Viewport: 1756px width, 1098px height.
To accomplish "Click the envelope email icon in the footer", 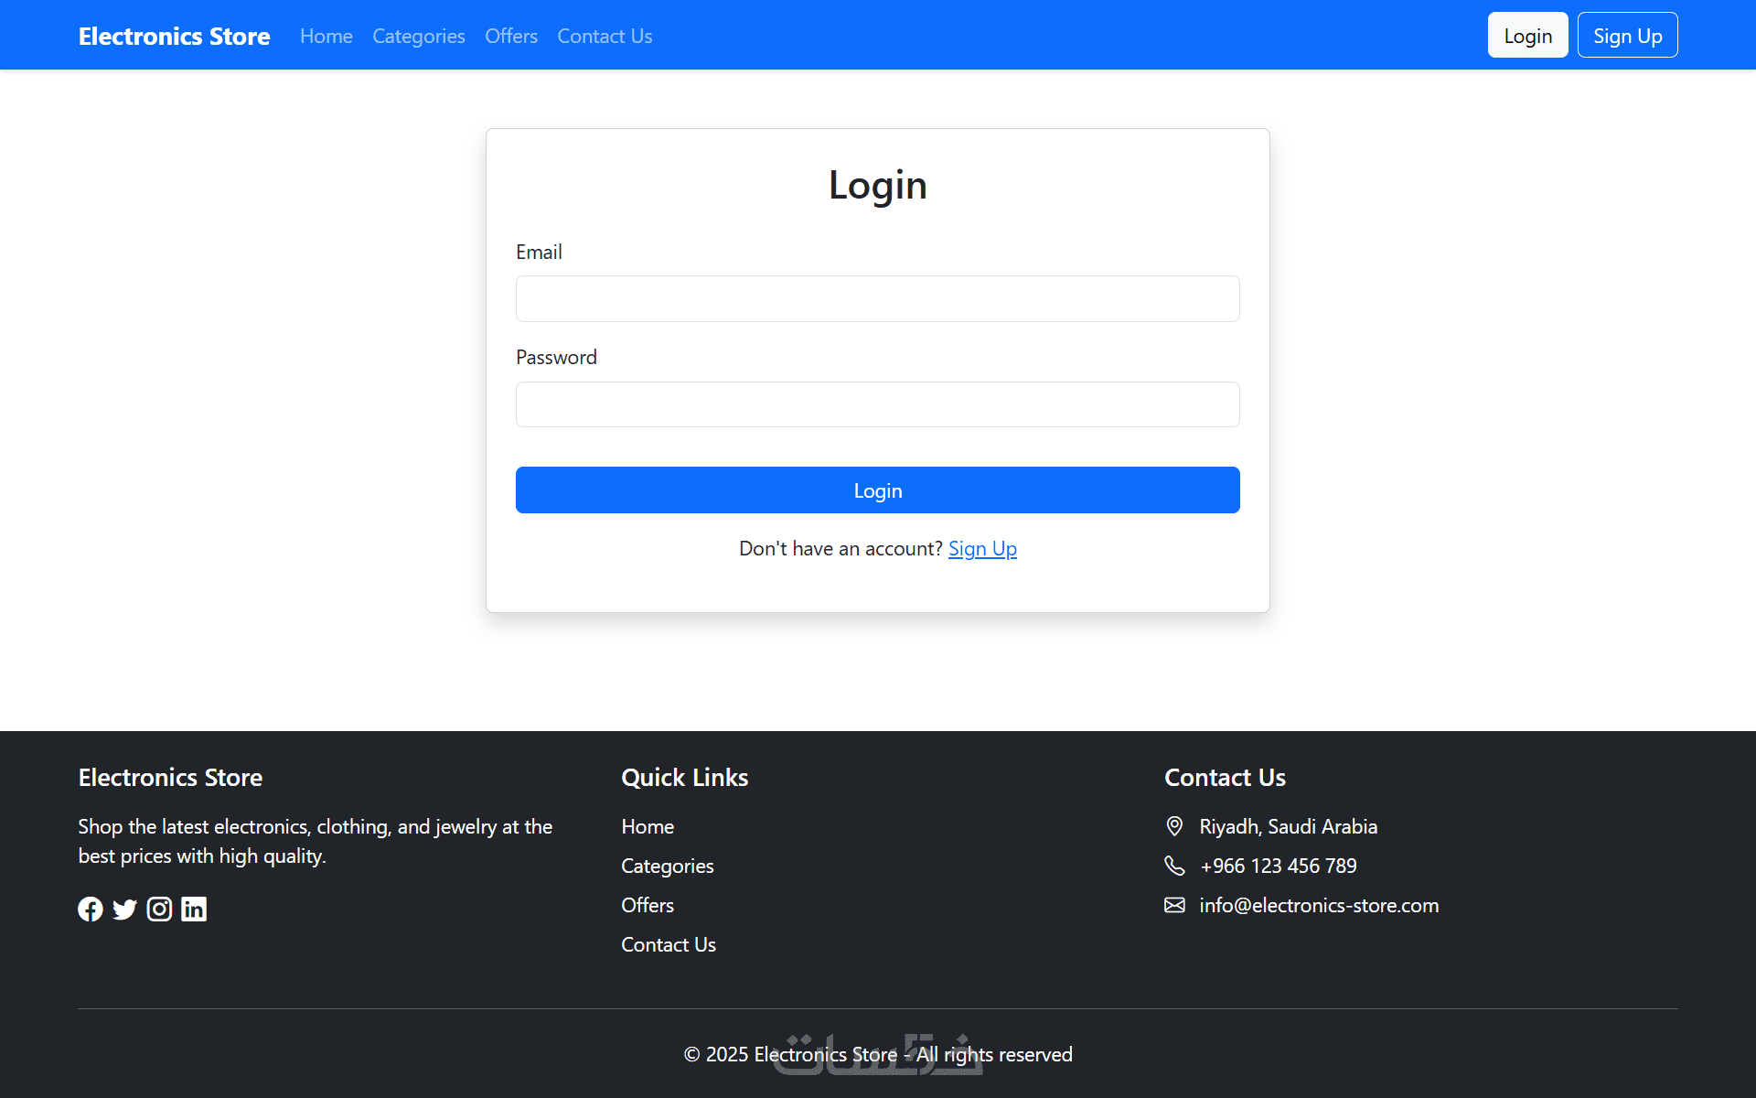I will pyautogui.click(x=1174, y=905).
